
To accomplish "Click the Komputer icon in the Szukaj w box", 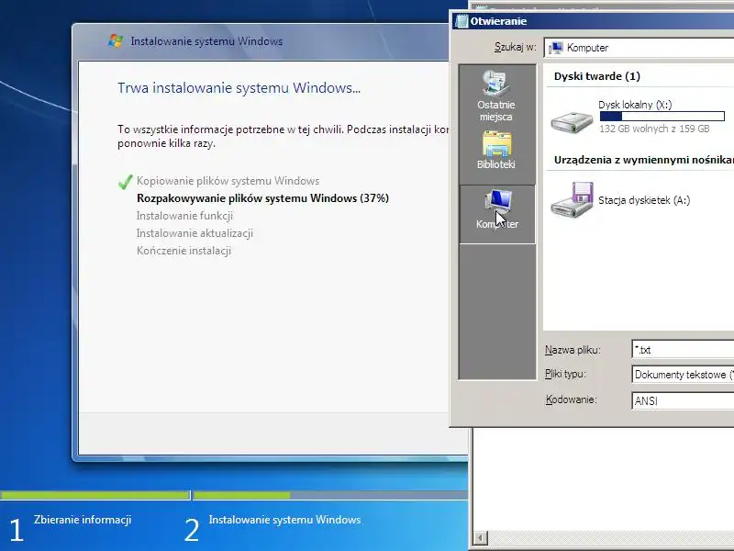I will tap(556, 48).
